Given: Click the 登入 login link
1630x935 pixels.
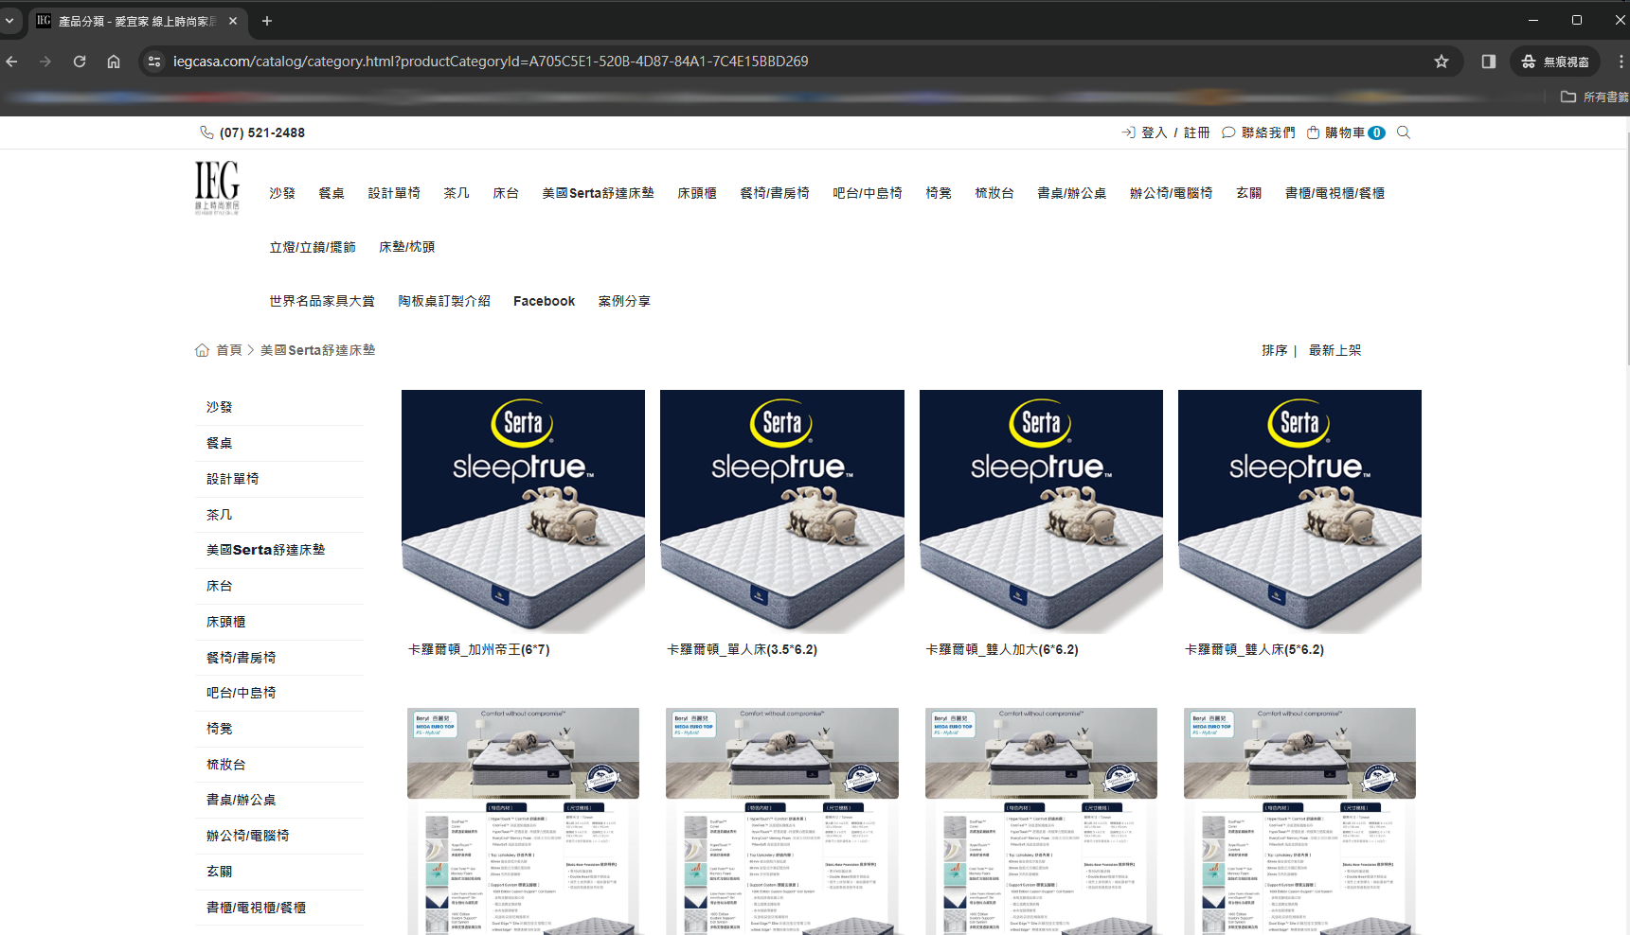Looking at the screenshot, I should pyautogui.click(x=1155, y=132).
